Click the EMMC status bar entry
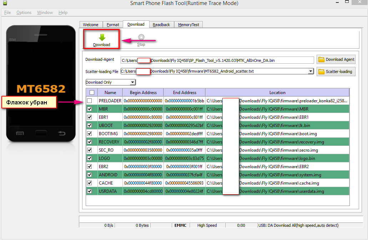The width and height of the screenshot is (368, 240). 181,225
